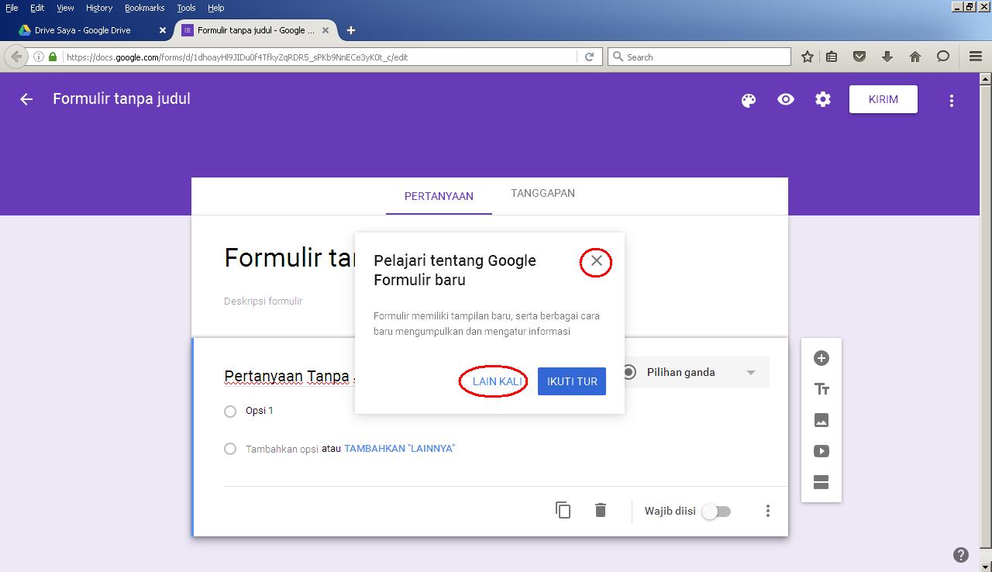Image resolution: width=992 pixels, height=572 pixels.
Task: Click TAMBAHKAN "LAINNYA" link
Action: click(399, 449)
